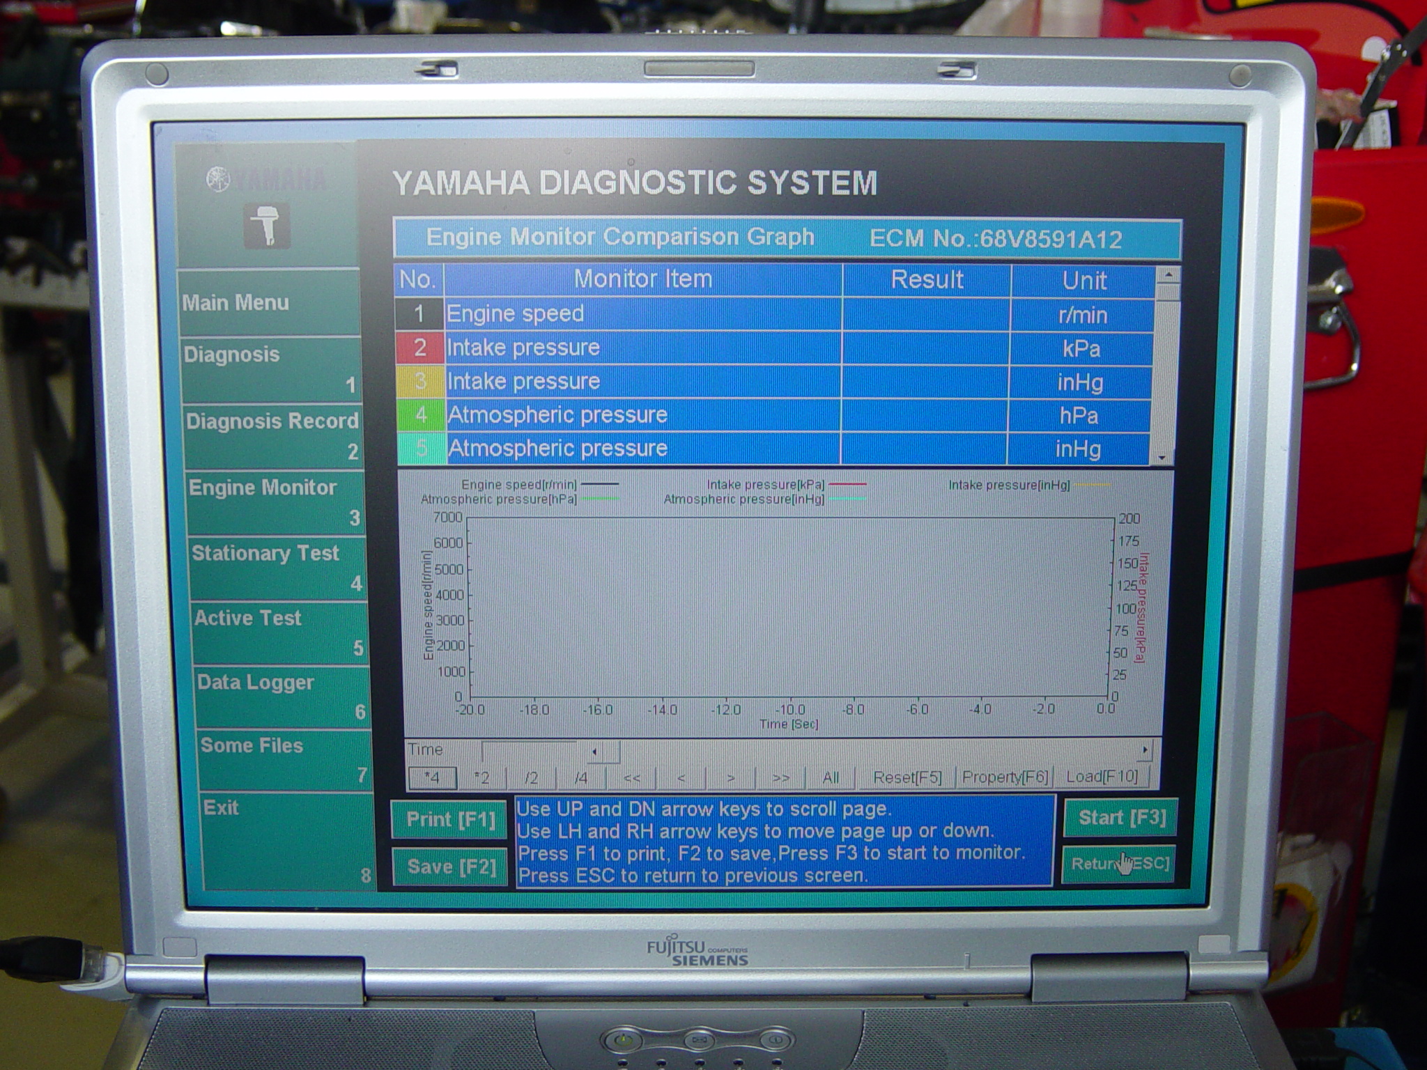Click red swatch for Intake pressure row
The width and height of the screenshot is (1427, 1070).
pyautogui.click(x=419, y=348)
